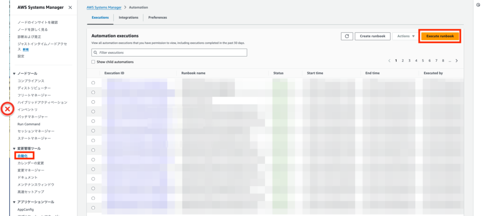Screen dimensions: 483x216
Task: Sort by the Runbook name column header
Action: pyautogui.click(x=193, y=73)
